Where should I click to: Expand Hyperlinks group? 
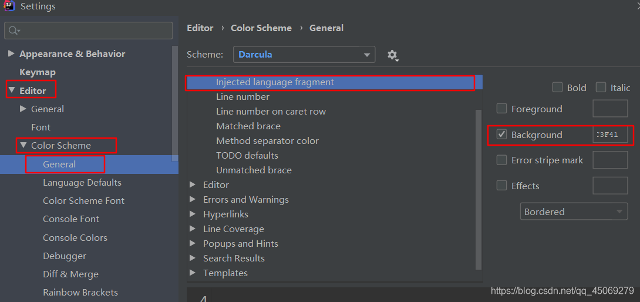tap(193, 214)
